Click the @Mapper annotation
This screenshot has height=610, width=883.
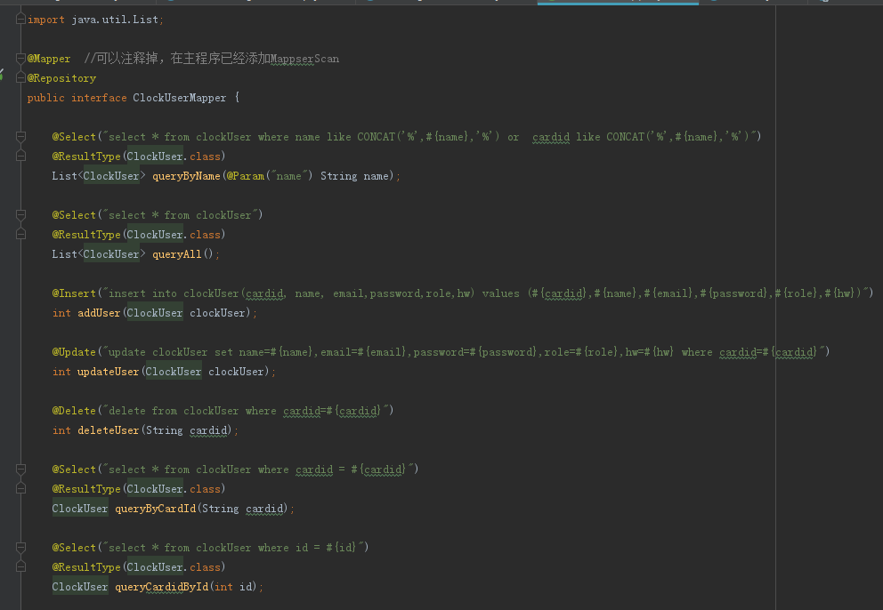pyautogui.click(x=49, y=59)
